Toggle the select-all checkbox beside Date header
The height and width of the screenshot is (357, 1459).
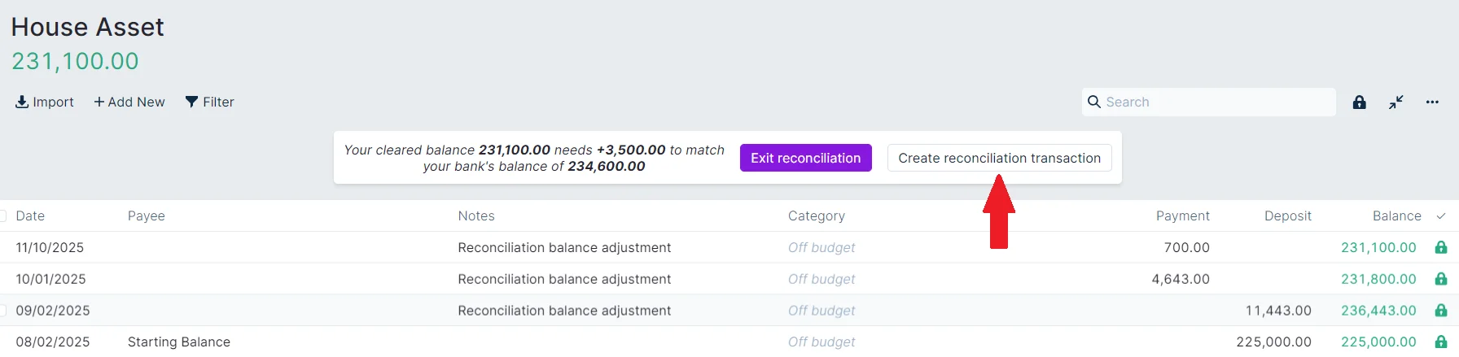(x=2, y=216)
